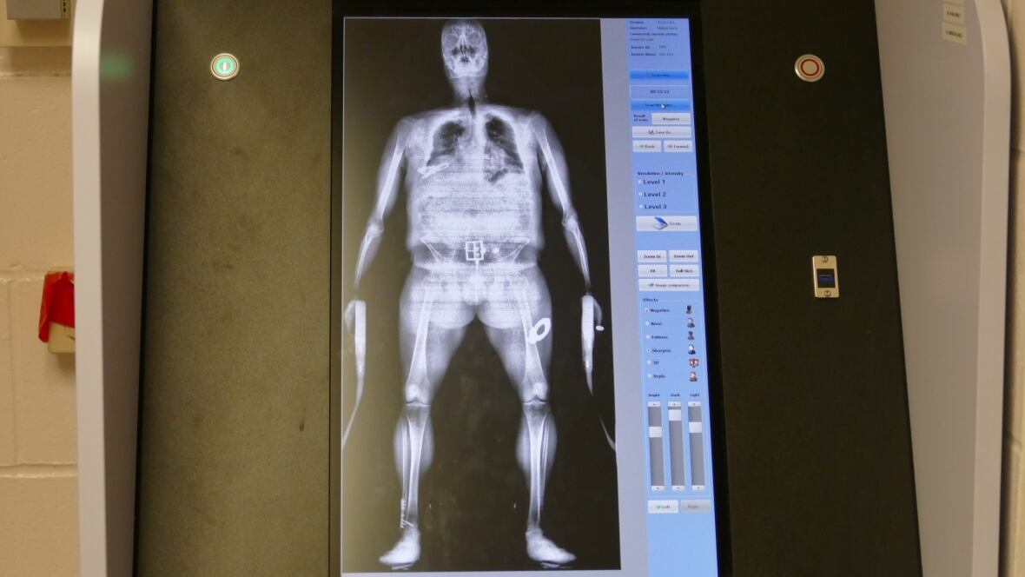The image size is (1025, 577).
Task: Click the Emboss effect preview icon
Action: pyautogui.click(x=691, y=335)
